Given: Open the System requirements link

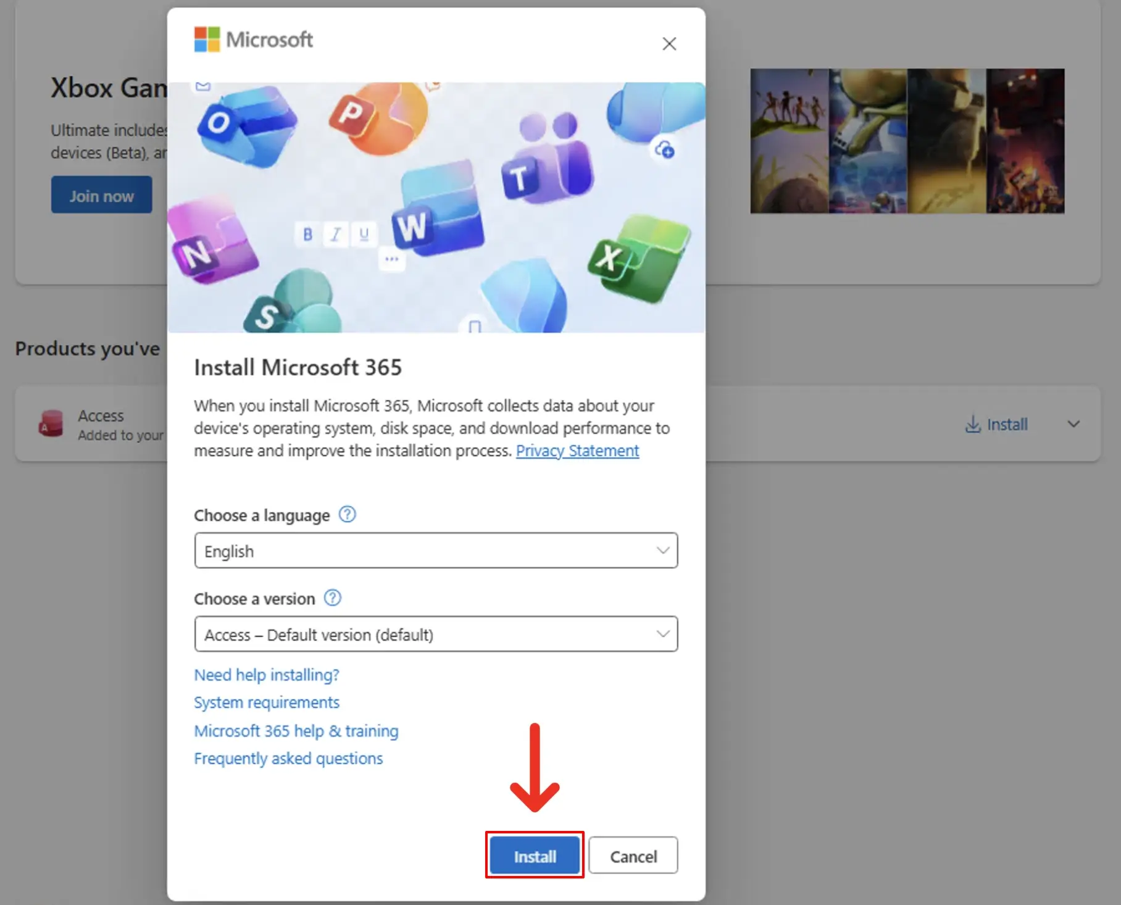Looking at the screenshot, I should click(267, 703).
